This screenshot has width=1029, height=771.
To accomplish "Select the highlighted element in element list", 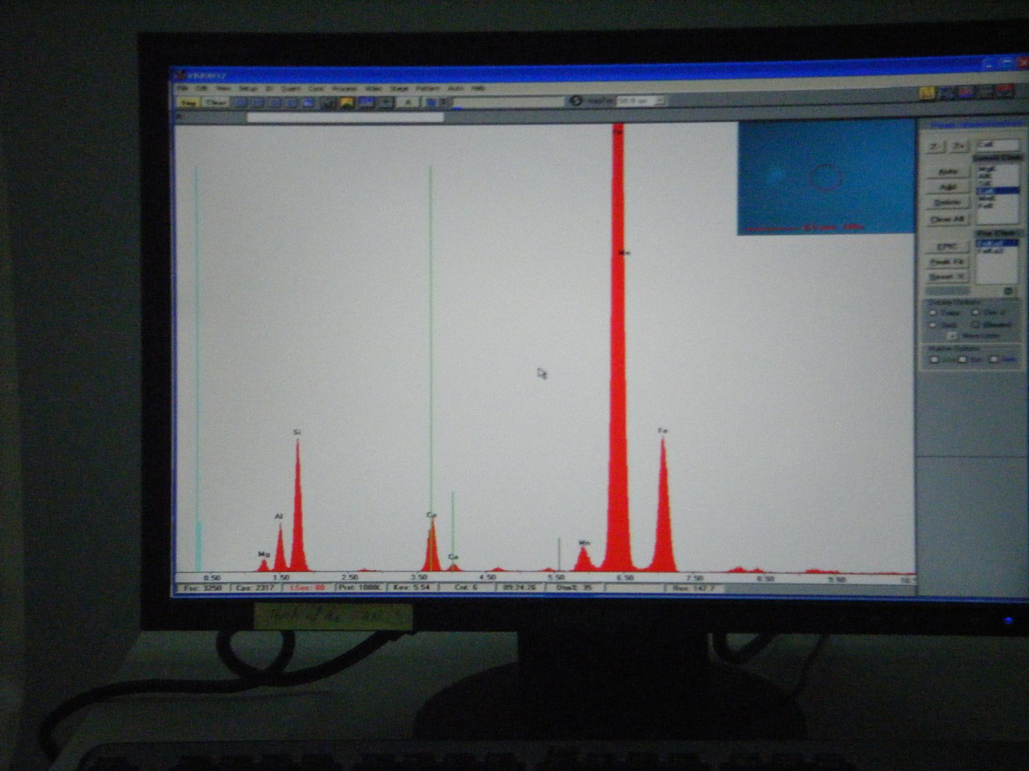I will tap(997, 191).
